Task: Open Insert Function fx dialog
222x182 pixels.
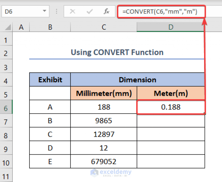Action: 106,11
